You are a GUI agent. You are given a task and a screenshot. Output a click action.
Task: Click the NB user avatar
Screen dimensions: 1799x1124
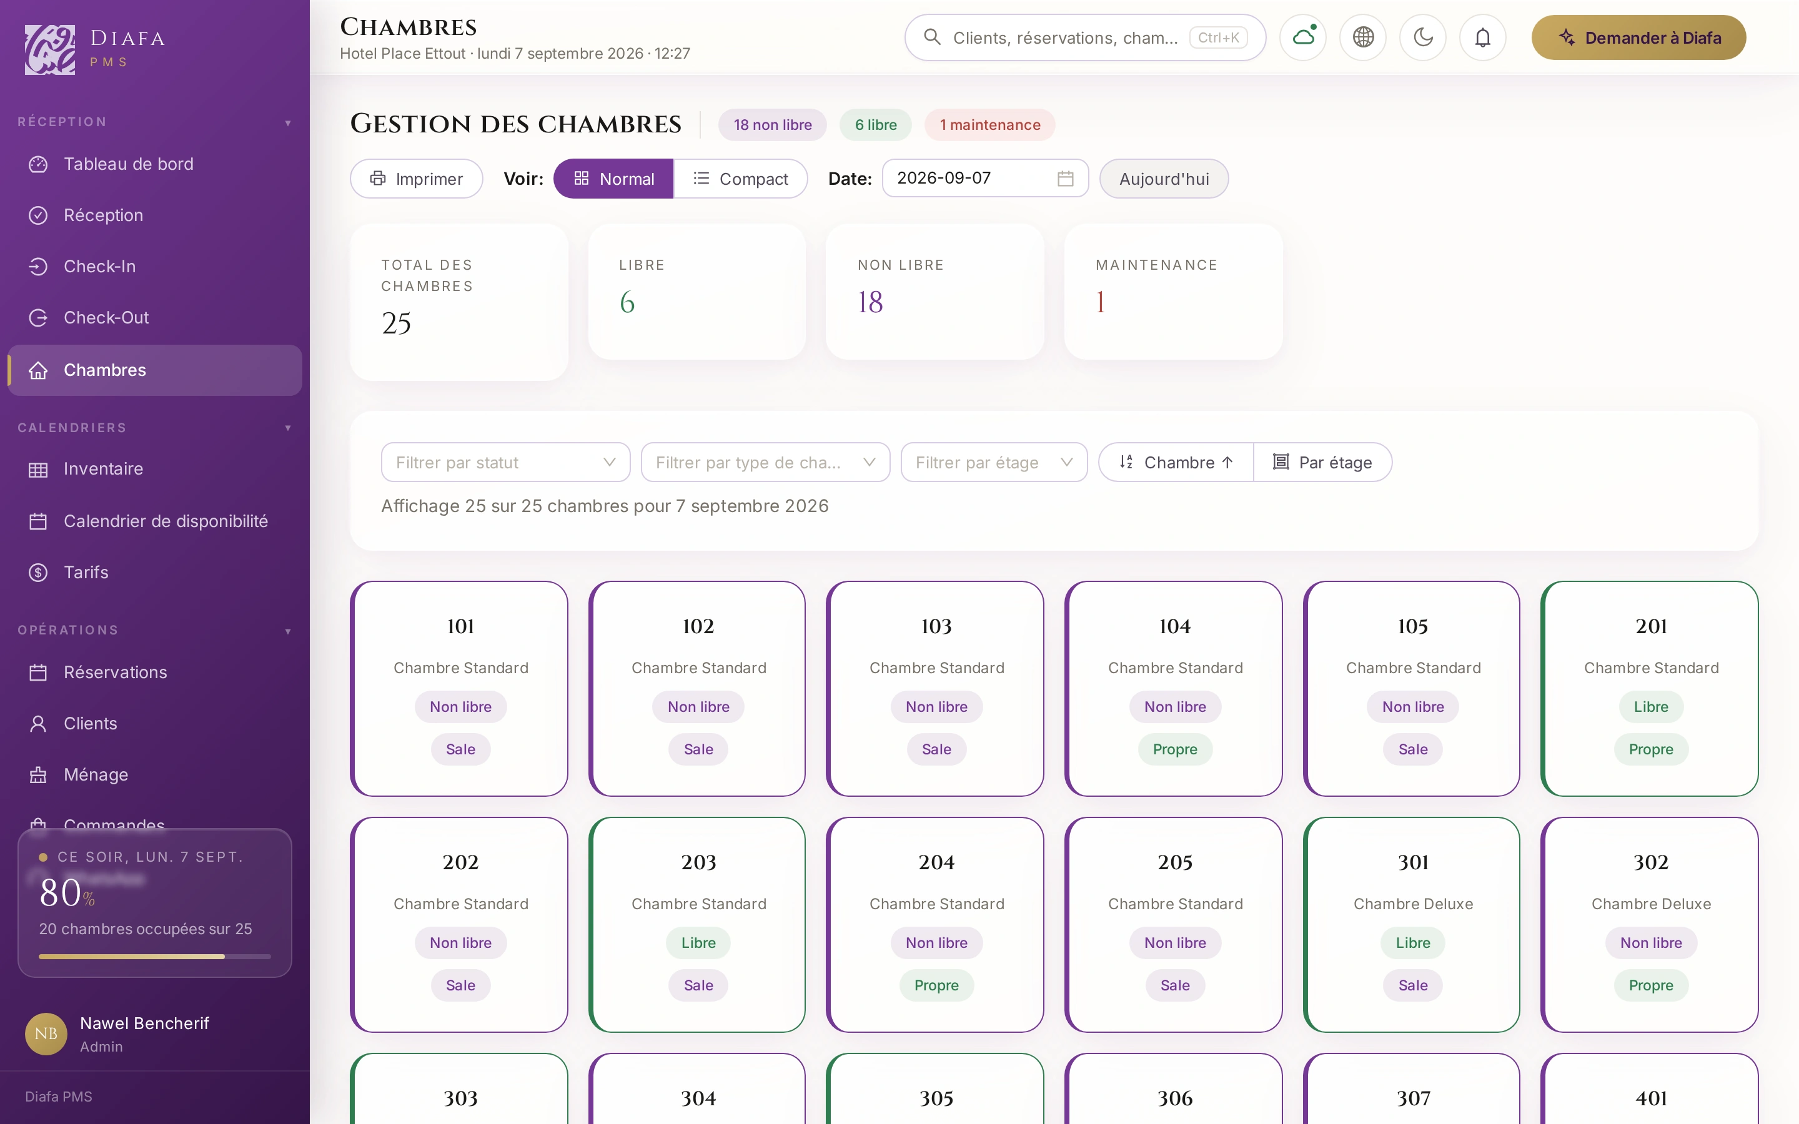click(46, 1033)
